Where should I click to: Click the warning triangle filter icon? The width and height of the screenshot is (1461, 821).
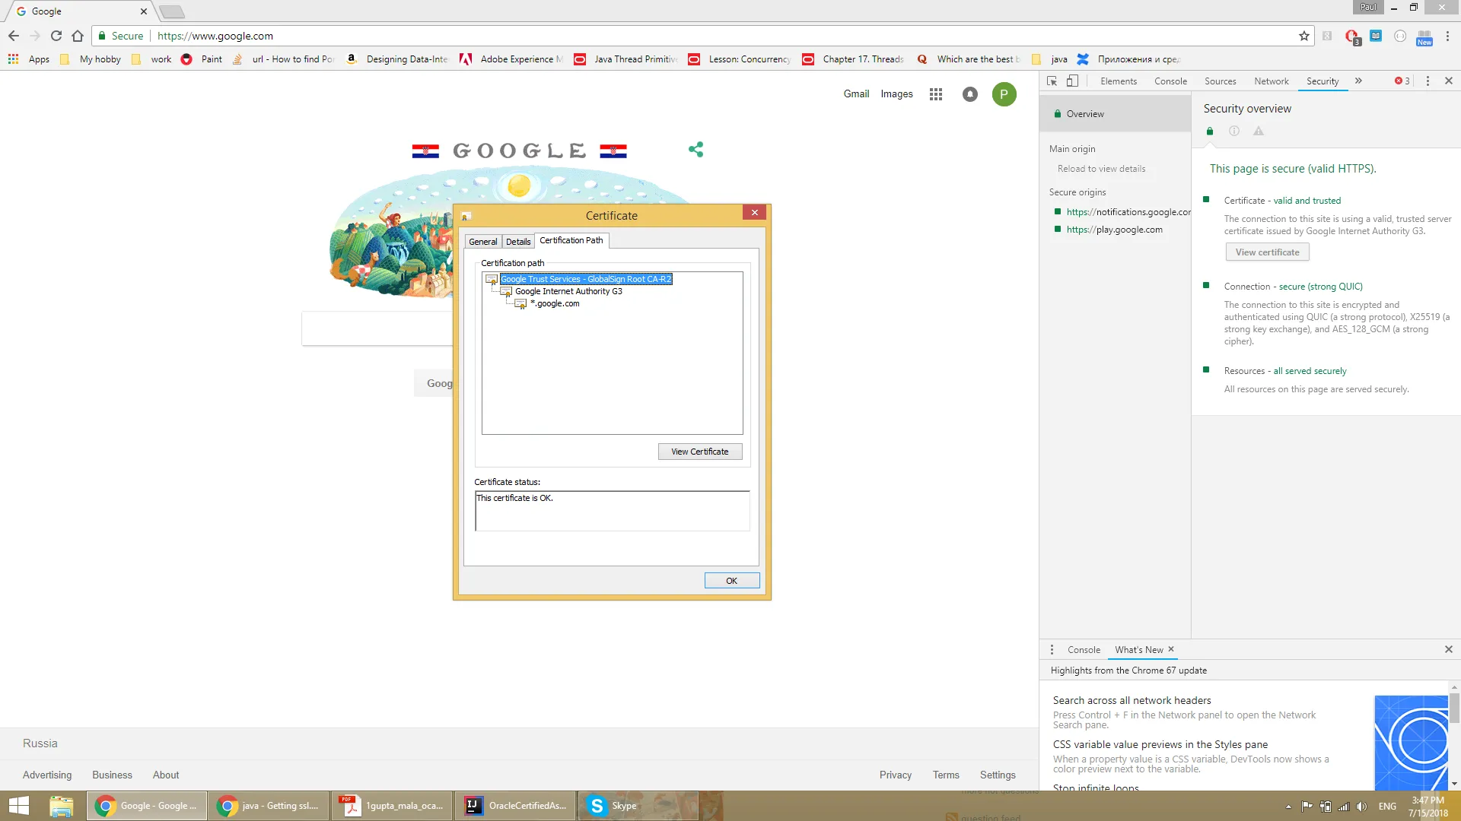pyautogui.click(x=1259, y=132)
